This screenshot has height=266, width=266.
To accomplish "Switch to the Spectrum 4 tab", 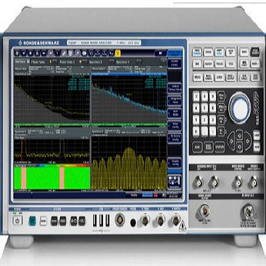I will tap(126, 62).
